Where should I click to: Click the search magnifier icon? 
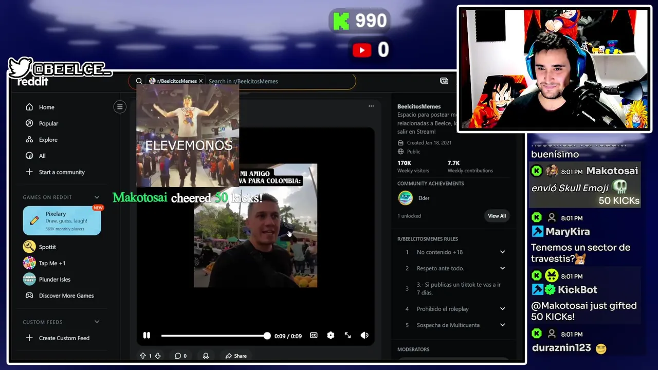pos(139,81)
